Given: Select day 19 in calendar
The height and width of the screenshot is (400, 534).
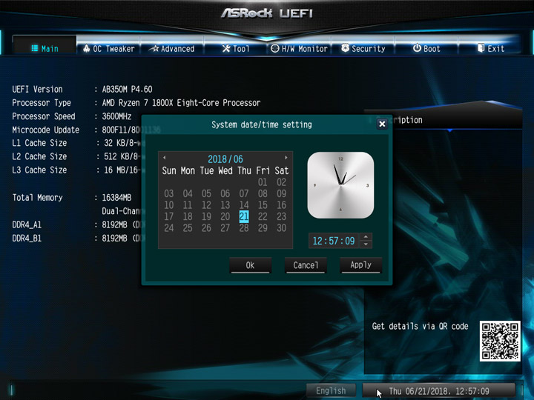Looking at the screenshot, I should pyautogui.click(x=206, y=216).
